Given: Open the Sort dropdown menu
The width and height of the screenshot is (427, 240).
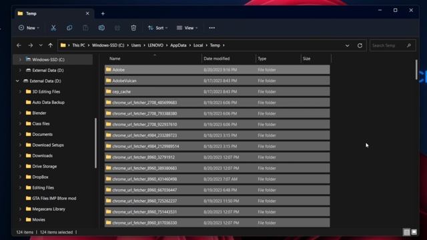Looking at the screenshot, I should point(157,28).
